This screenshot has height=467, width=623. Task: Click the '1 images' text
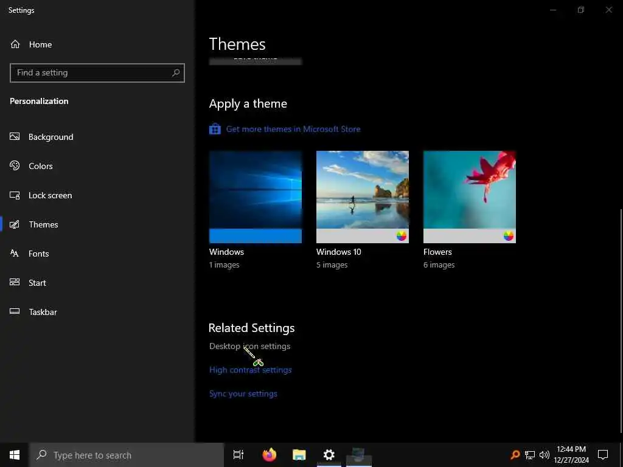tap(224, 265)
